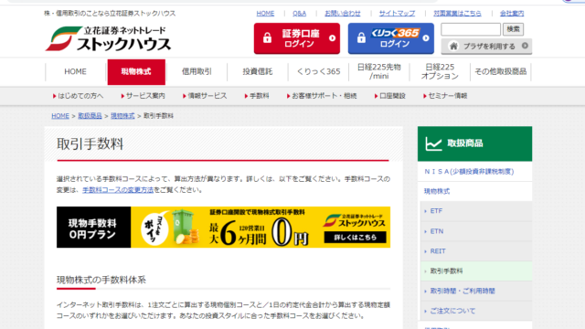Open the 現物株式 main navigation tab
The height and width of the screenshot is (329, 585).
point(136,72)
